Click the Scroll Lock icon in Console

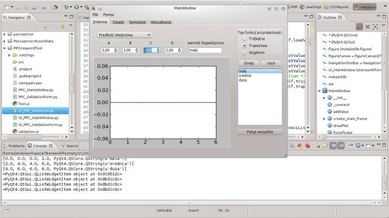pos(325,146)
